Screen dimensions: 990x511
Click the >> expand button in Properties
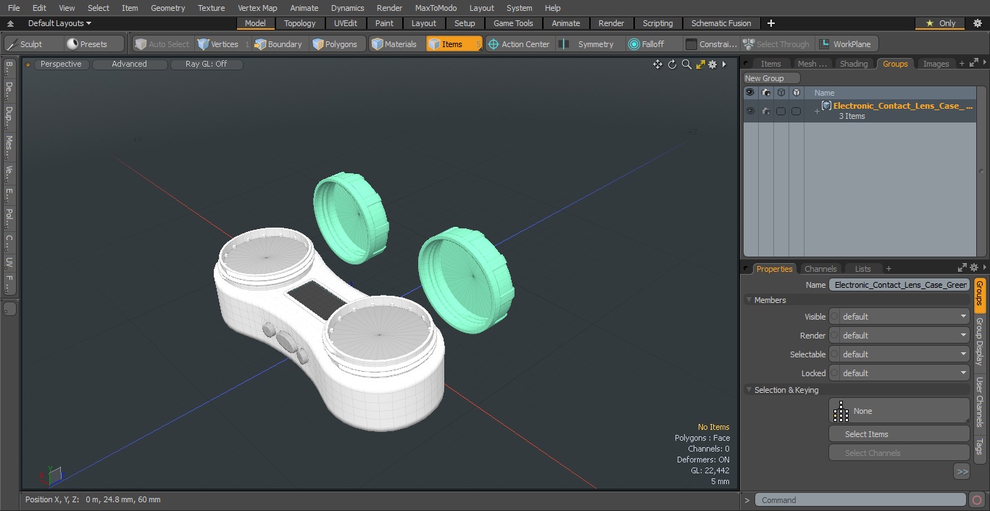click(x=962, y=472)
